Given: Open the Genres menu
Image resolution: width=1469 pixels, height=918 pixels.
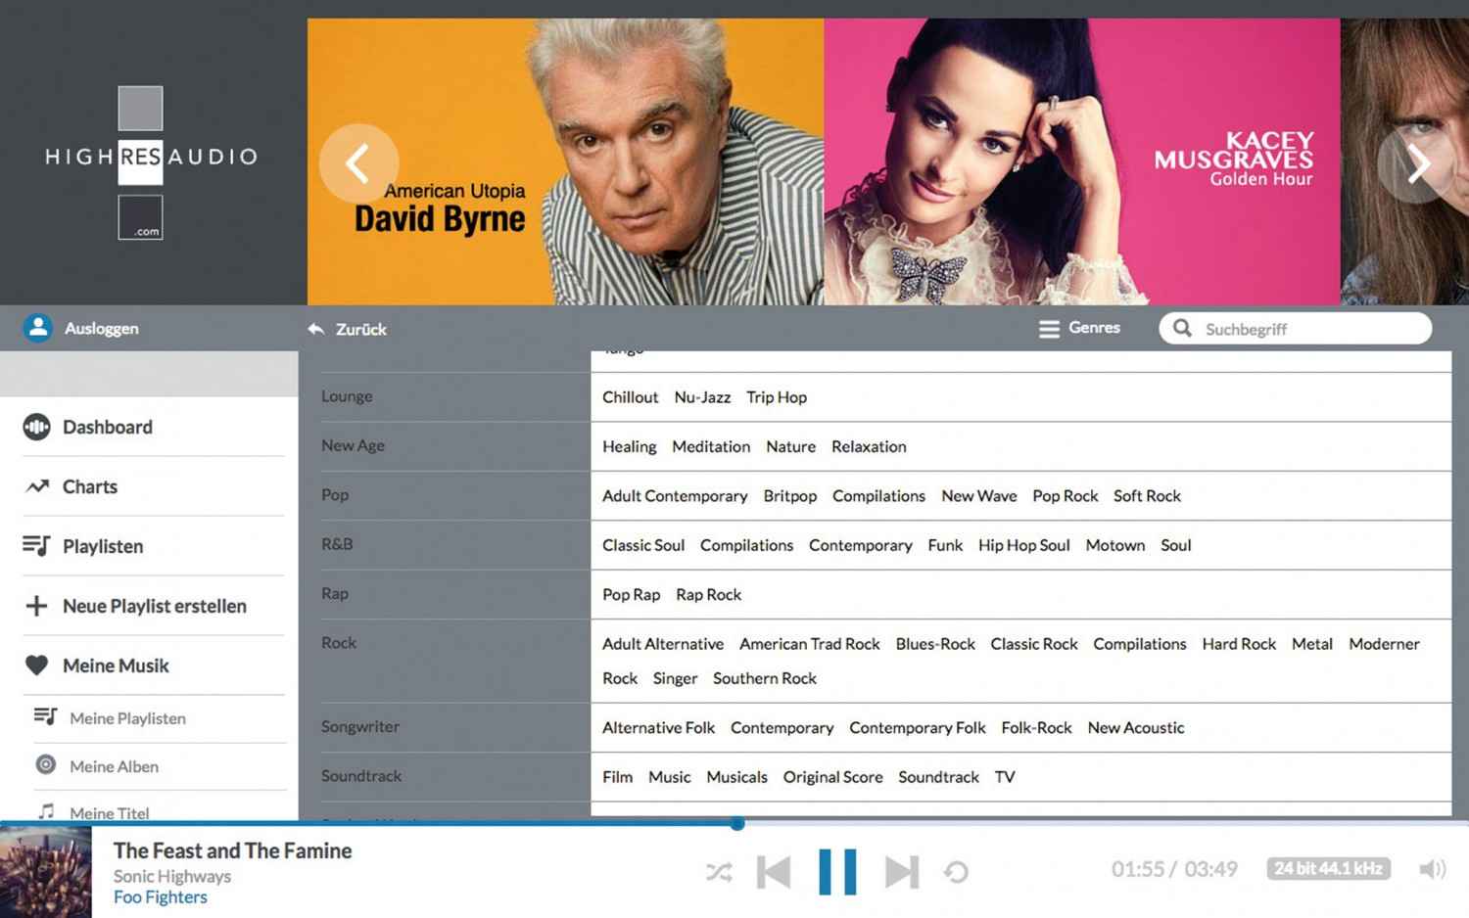Looking at the screenshot, I should 1094,328.
